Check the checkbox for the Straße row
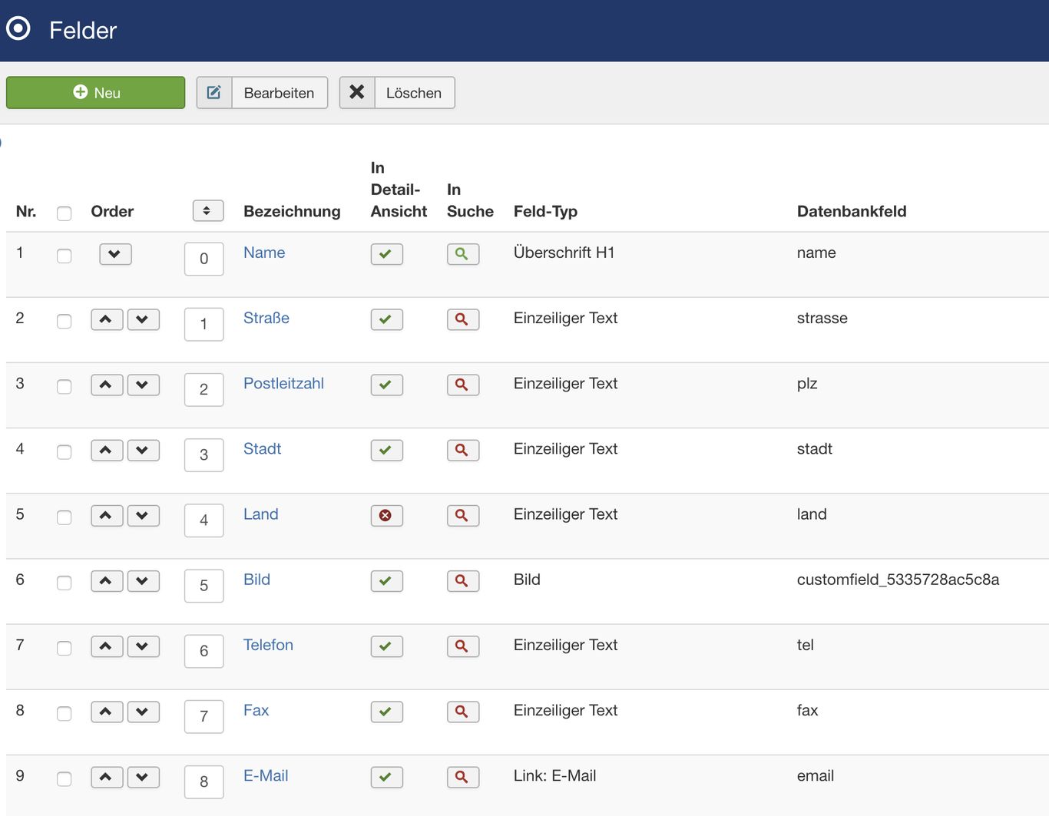Image resolution: width=1049 pixels, height=816 pixels. coord(65,321)
